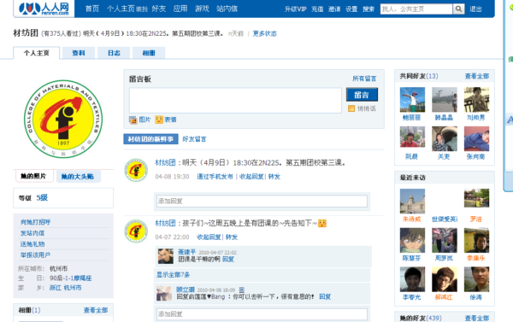Click 升级VIP in the header

[x=296, y=9]
